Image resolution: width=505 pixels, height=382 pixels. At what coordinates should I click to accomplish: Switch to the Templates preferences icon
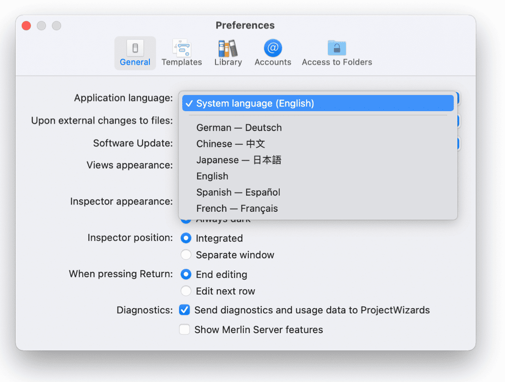pyautogui.click(x=181, y=52)
